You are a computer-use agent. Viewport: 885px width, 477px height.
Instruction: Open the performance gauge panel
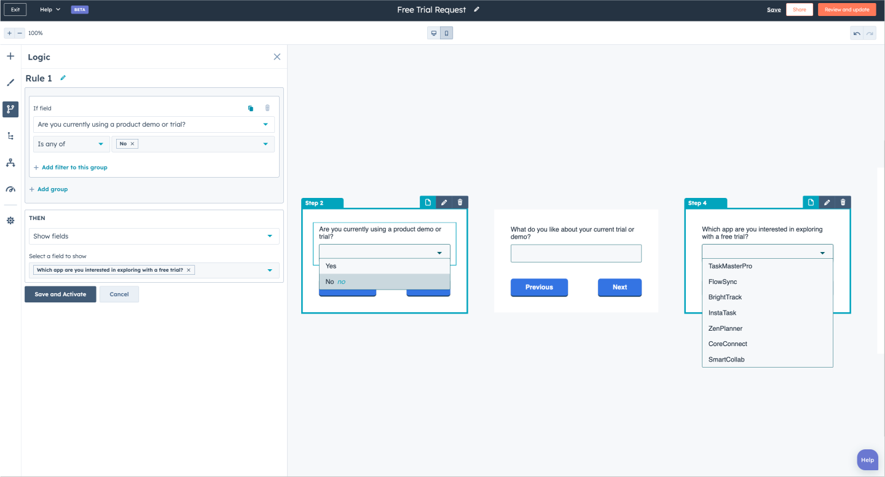tap(10, 189)
